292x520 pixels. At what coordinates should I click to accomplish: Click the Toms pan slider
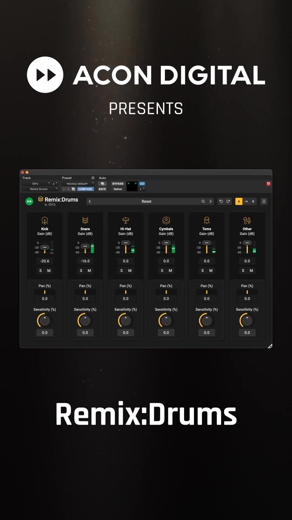click(207, 292)
